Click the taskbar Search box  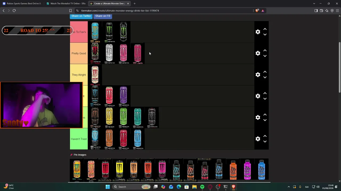click(x=132, y=187)
